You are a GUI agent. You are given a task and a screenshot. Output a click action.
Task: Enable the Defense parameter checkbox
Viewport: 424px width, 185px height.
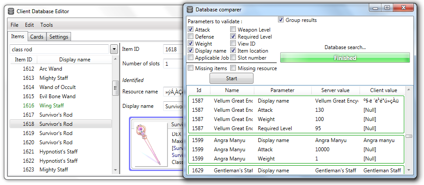[x=191, y=36]
